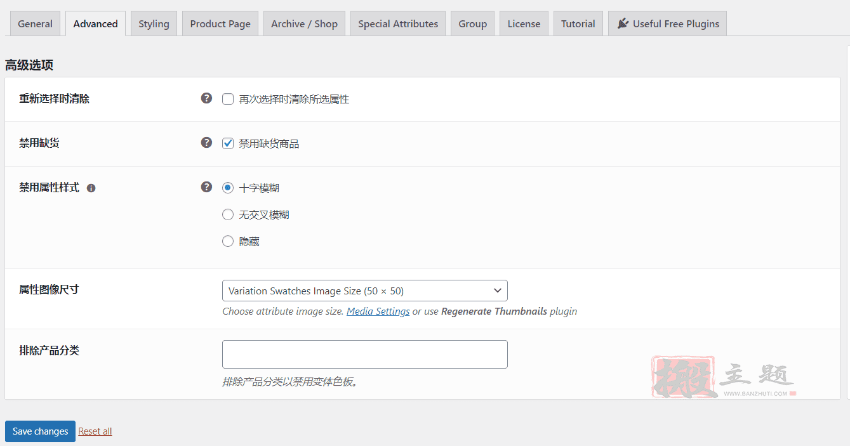The height and width of the screenshot is (446, 850).
Task: Click Save changes button
Action: 40,431
